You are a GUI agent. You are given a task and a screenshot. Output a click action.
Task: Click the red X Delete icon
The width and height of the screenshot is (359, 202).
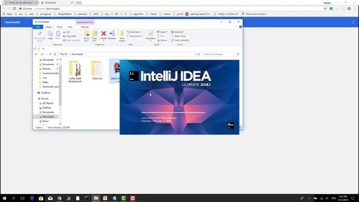coord(103,34)
